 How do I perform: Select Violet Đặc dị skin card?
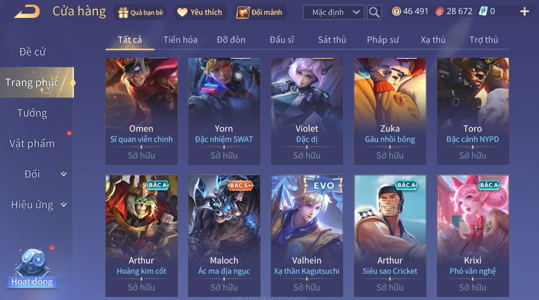(307, 111)
